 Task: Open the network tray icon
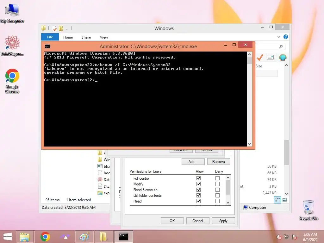tap(287, 237)
